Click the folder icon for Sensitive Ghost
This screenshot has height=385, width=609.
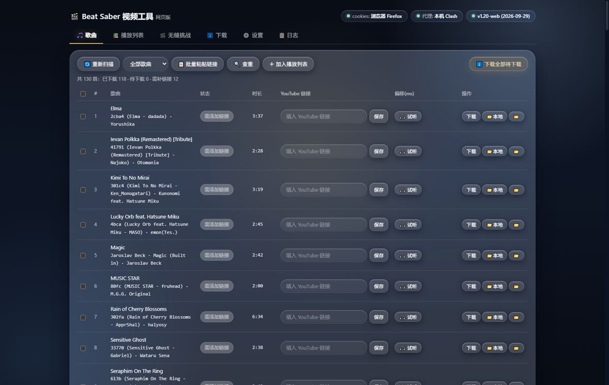pos(516,349)
